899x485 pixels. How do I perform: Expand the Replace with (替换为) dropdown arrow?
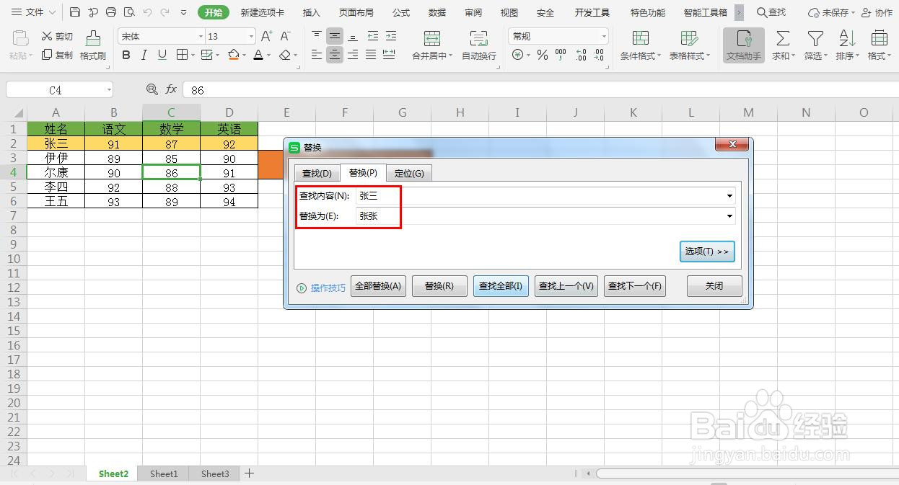[730, 216]
